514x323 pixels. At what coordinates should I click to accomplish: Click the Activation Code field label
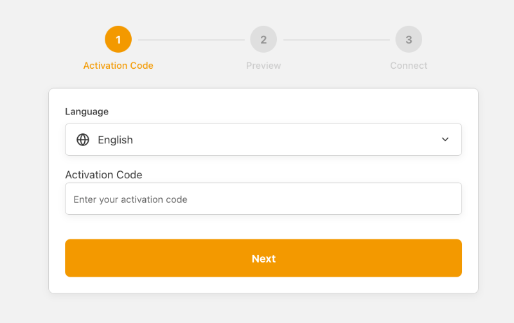point(103,174)
